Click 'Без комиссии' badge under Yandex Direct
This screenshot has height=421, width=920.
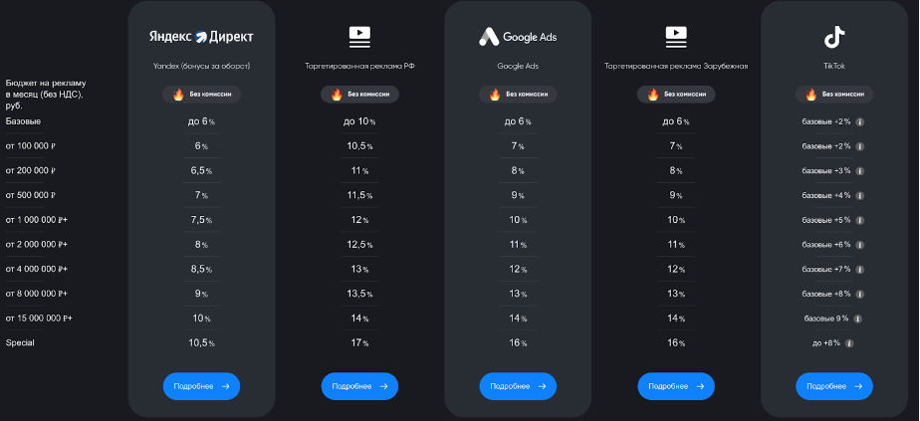click(201, 95)
